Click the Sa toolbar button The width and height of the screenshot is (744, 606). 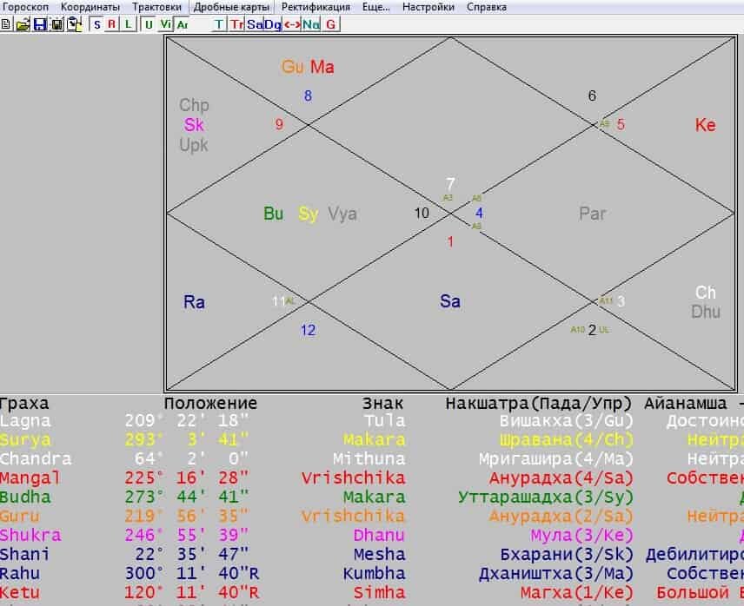255,24
